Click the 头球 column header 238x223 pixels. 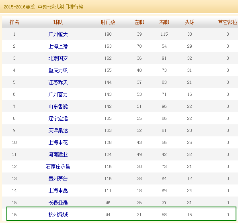coord(189,22)
